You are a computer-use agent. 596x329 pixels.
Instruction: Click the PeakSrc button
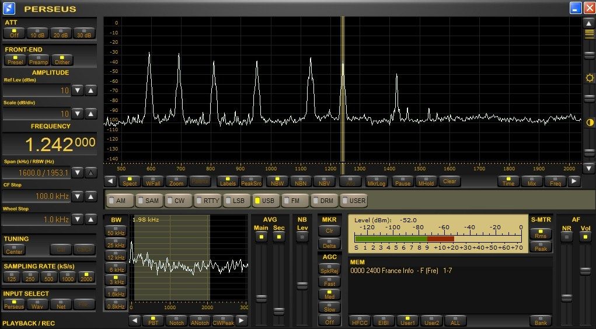[x=251, y=181]
